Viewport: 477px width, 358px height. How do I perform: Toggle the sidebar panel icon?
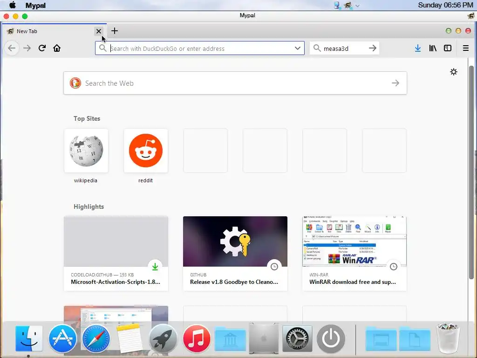click(448, 48)
